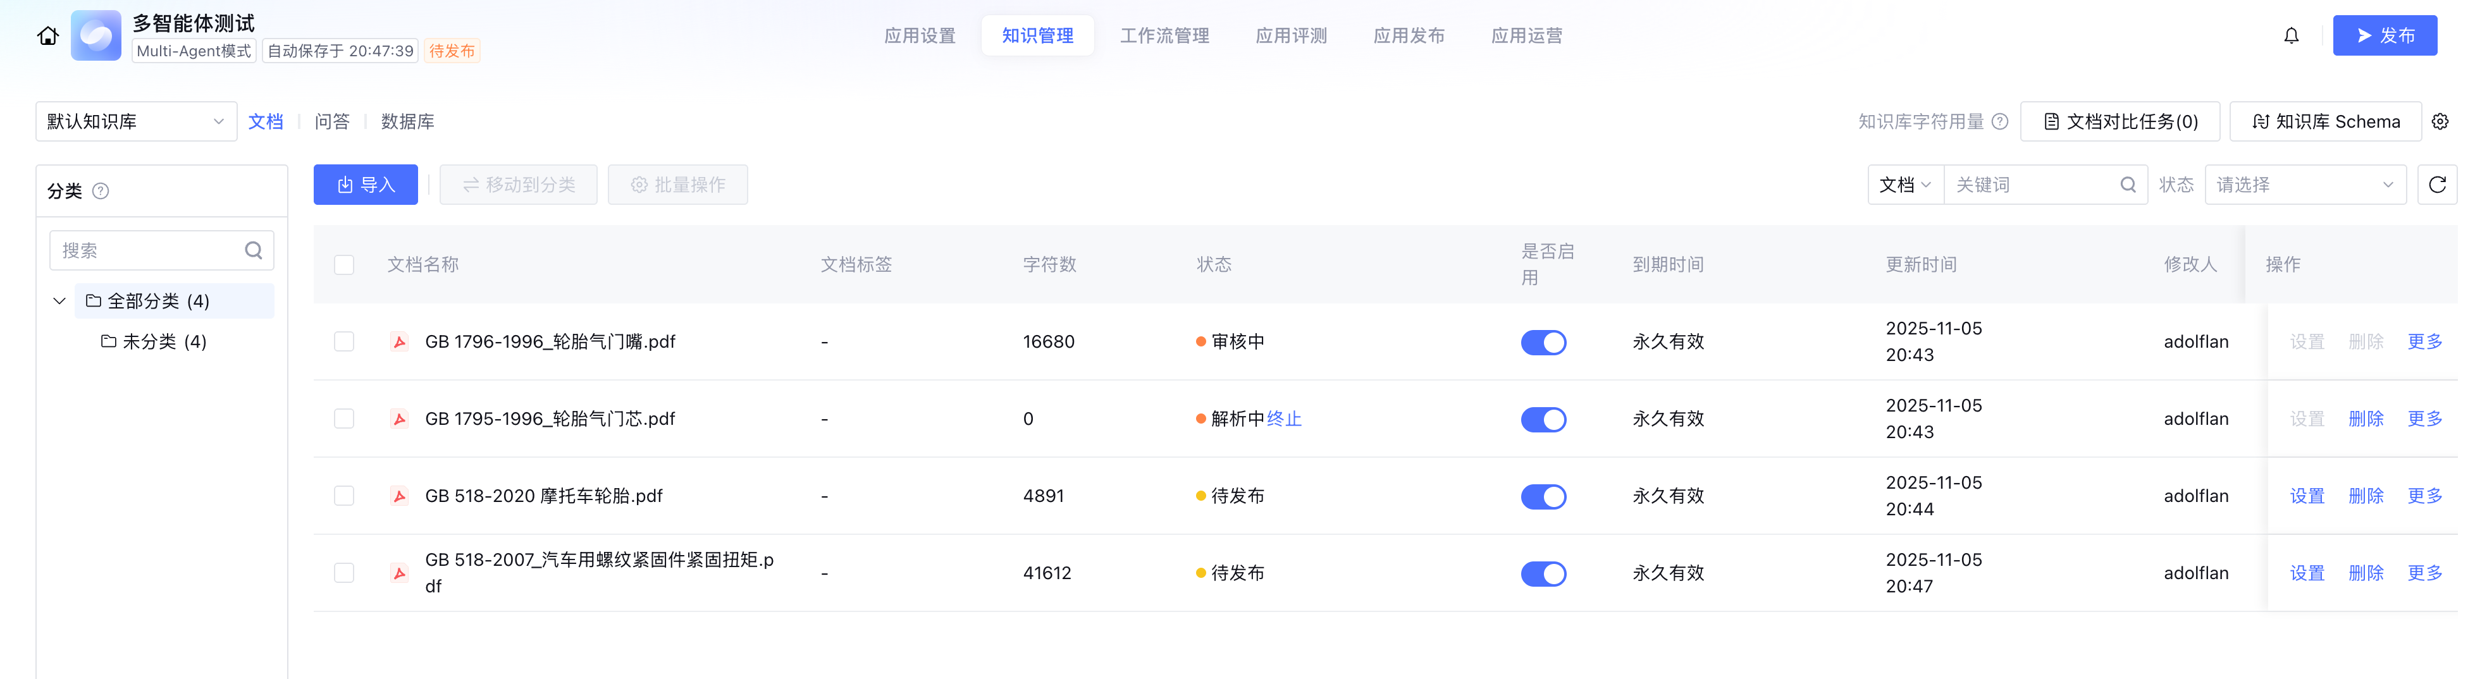Check the GB 518-2020 摩托车轮胎 row checkbox
2487x679 pixels.
tap(343, 496)
